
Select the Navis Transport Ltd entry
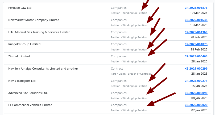[x=22, y=81]
